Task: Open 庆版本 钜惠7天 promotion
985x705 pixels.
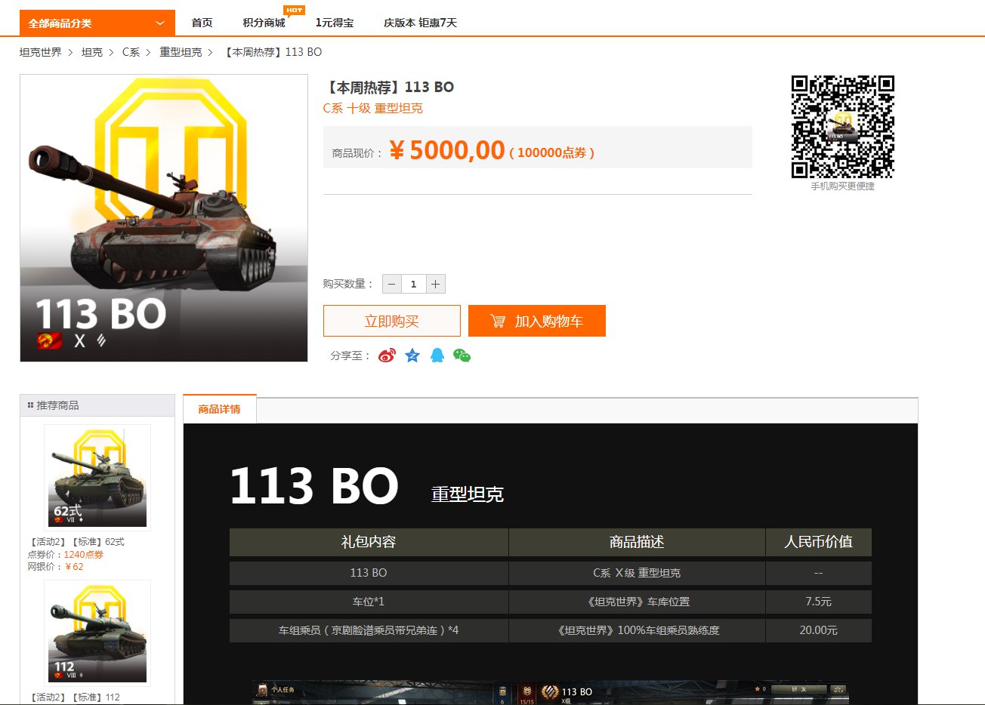Action: (x=420, y=23)
